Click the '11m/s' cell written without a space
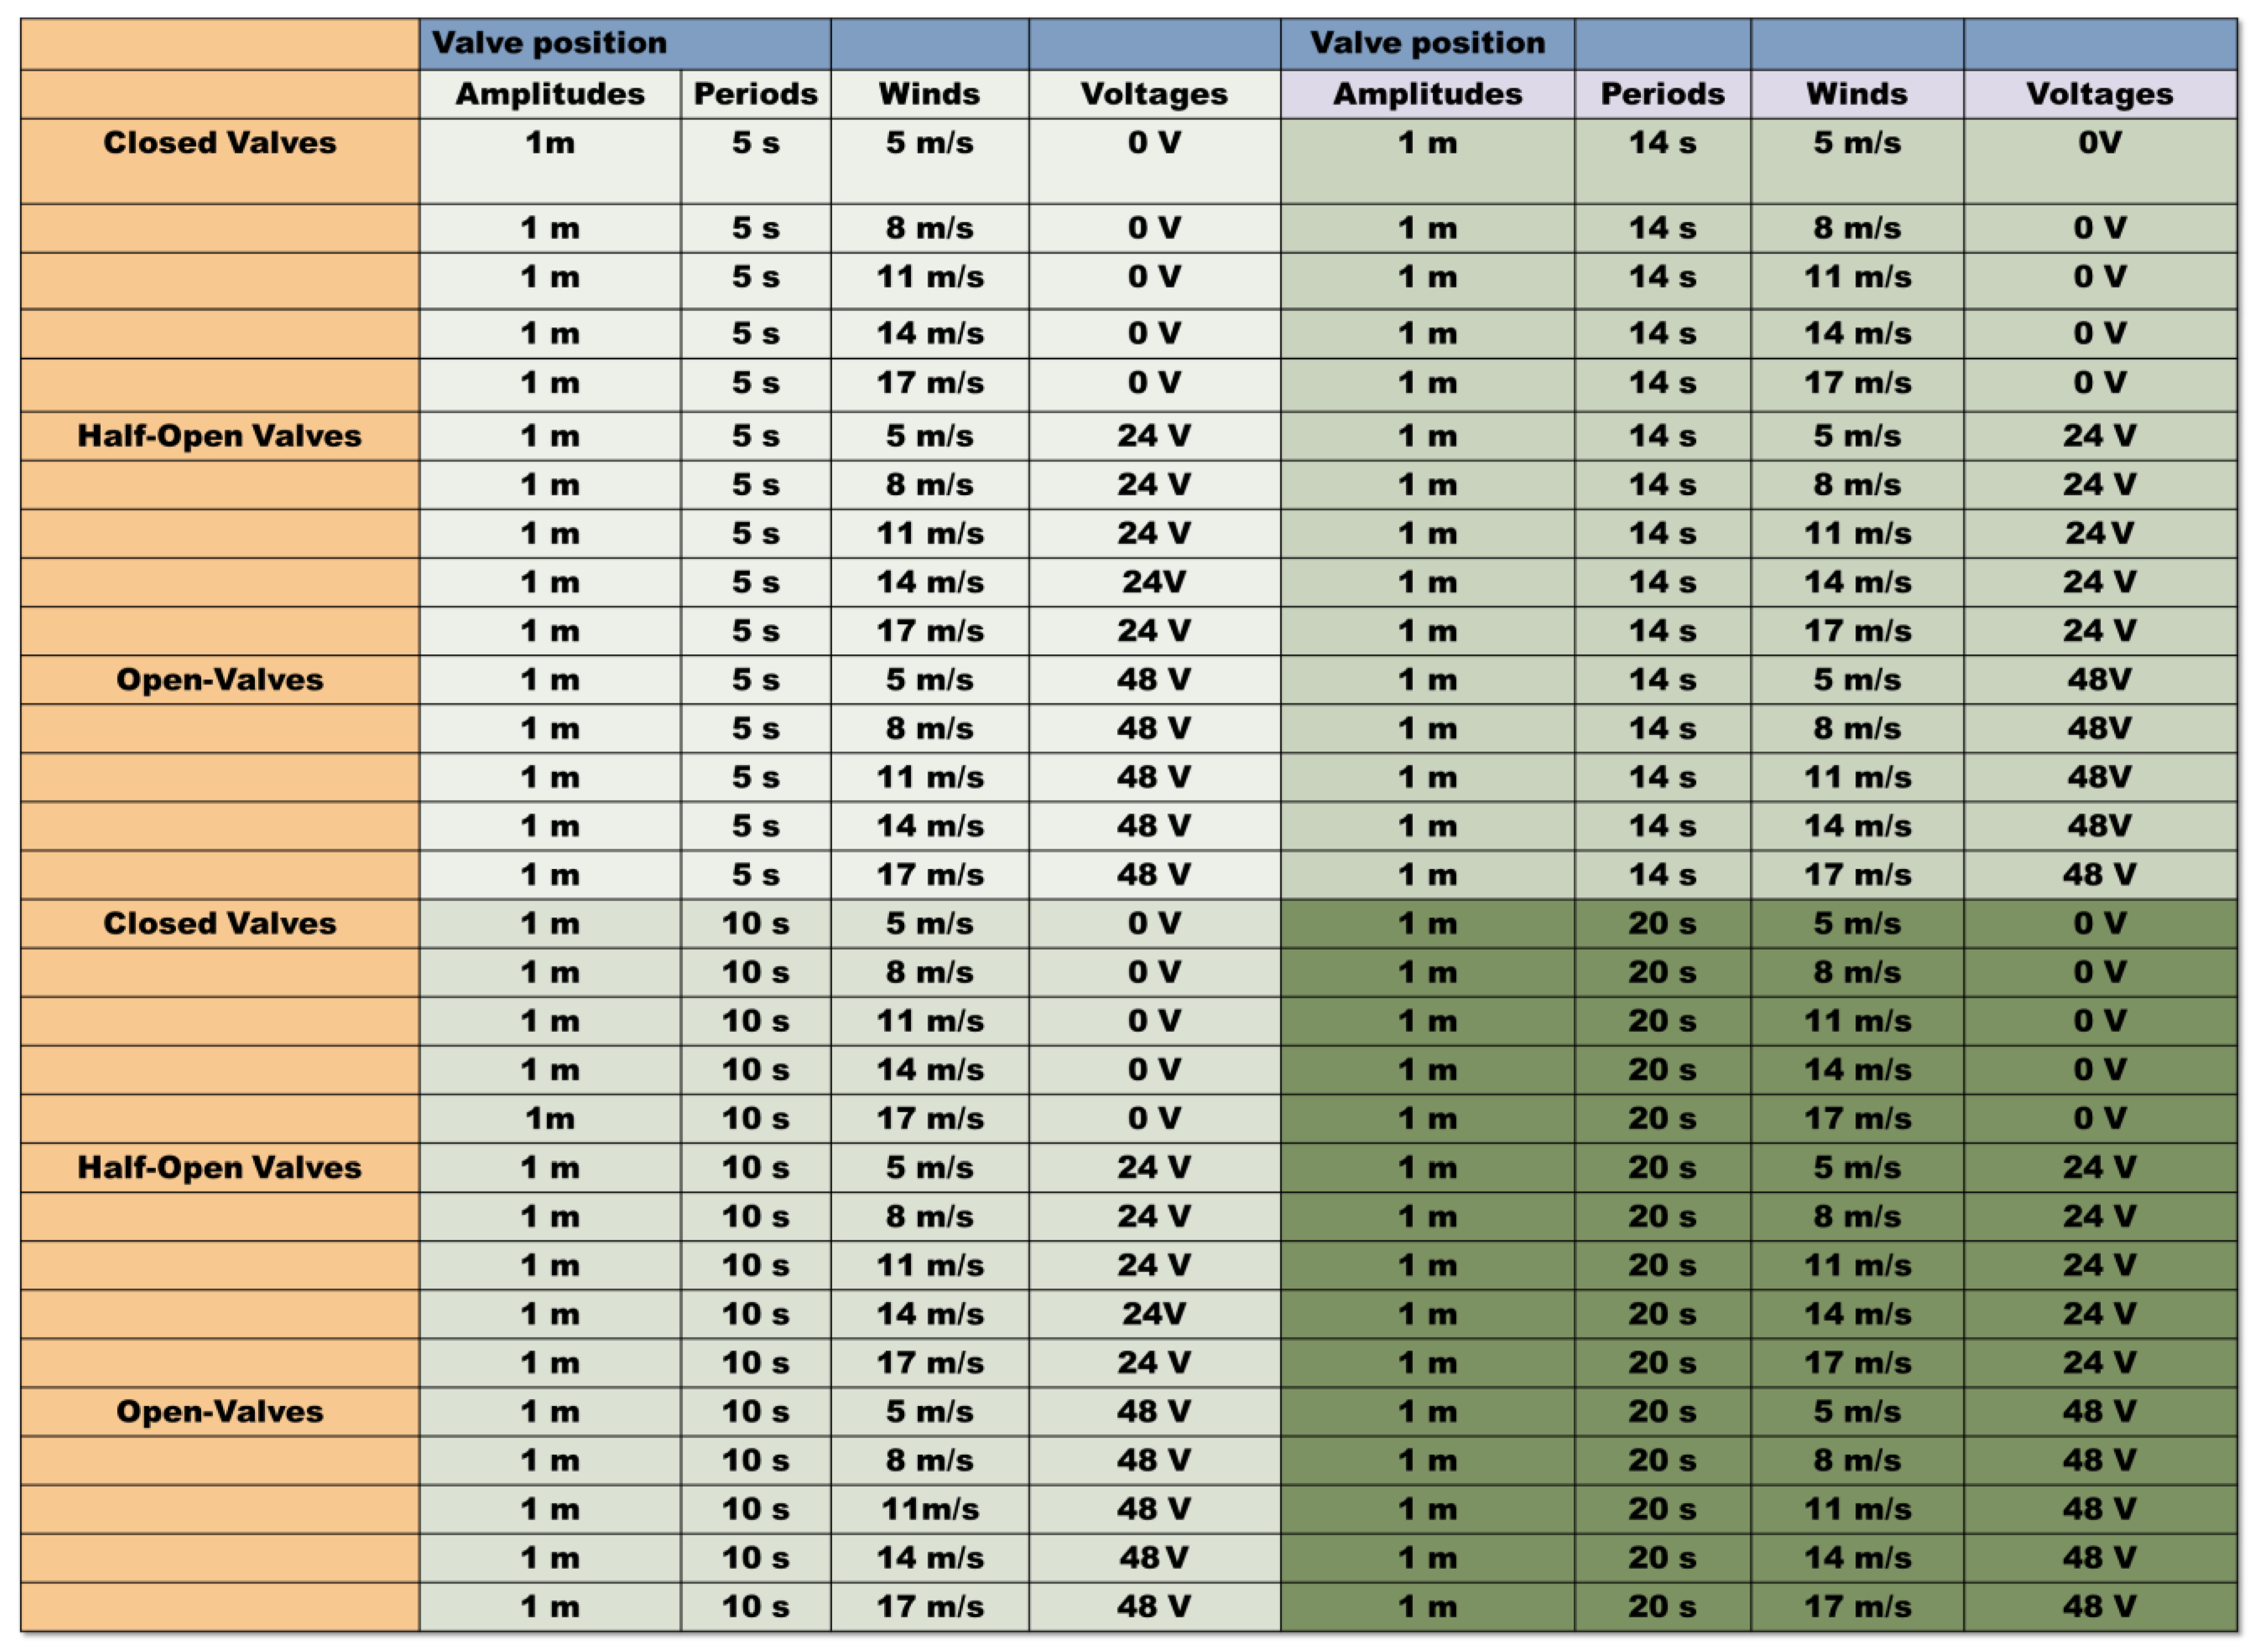This screenshot has height=1652, width=2255. pyautogui.click(x=928, y=1509)
